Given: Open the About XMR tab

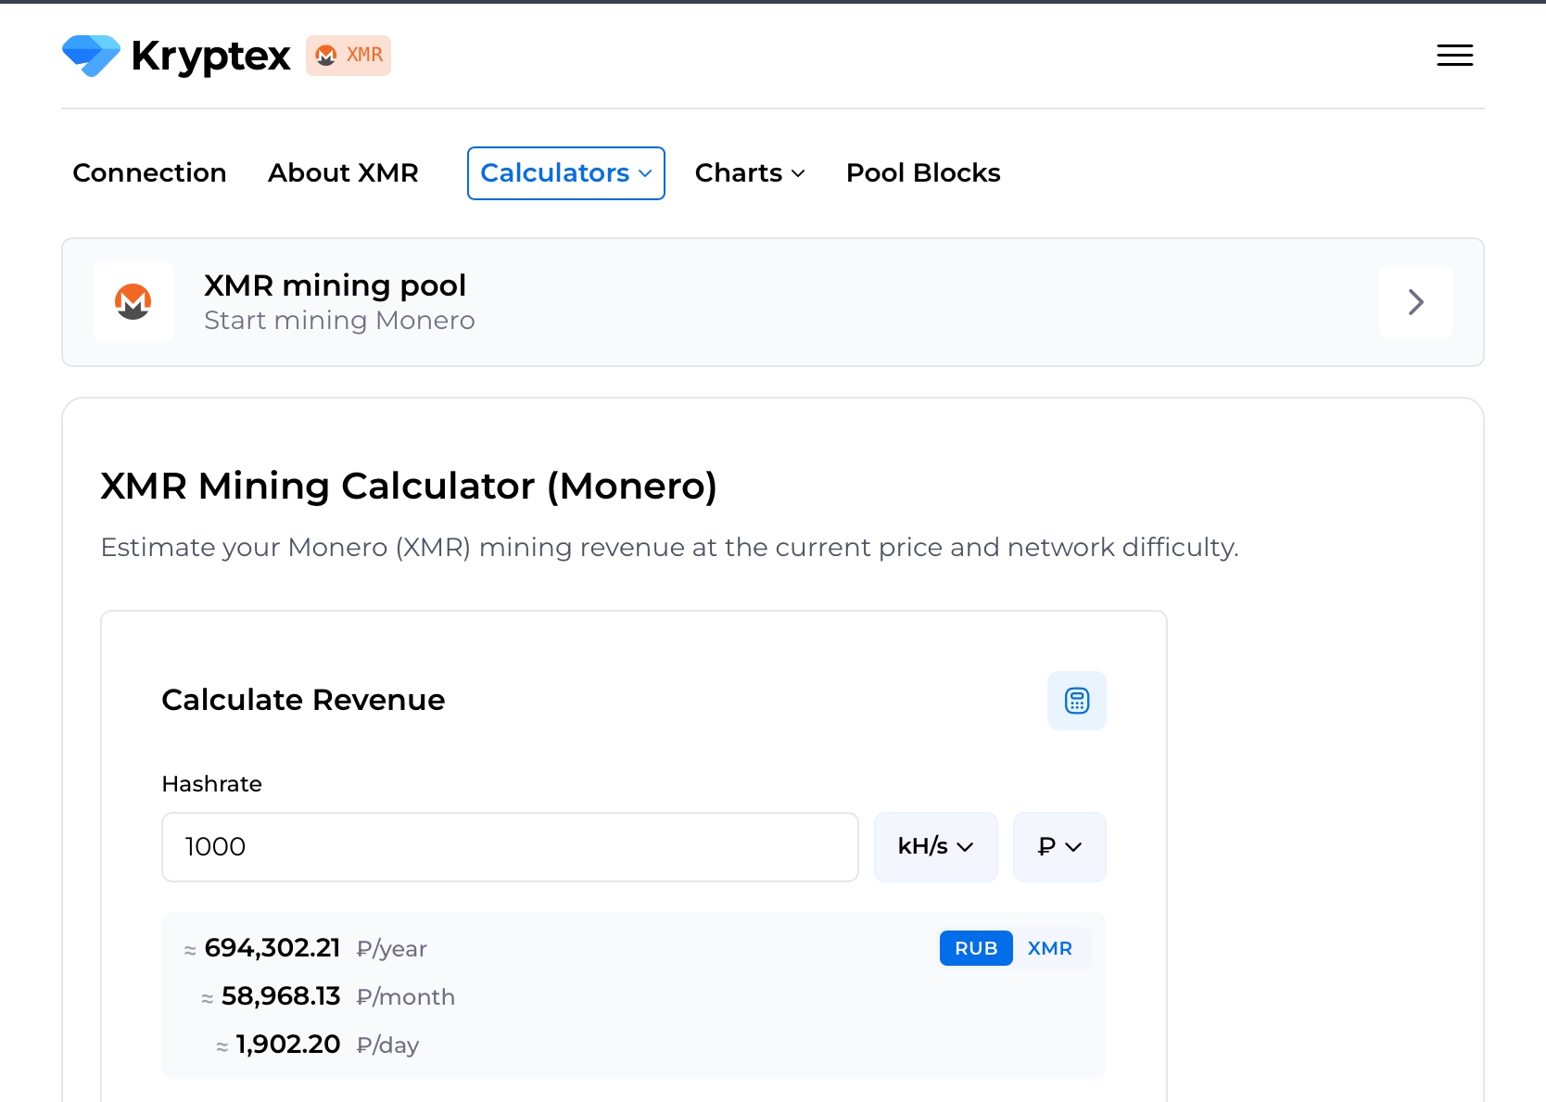Looking at the screenshot, I should pyautogui.click(x=343, y=173).
